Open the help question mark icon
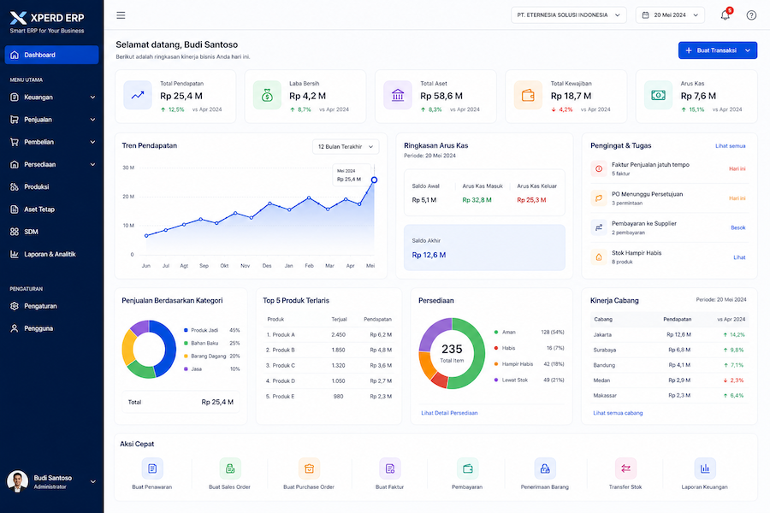Viewport: 770px width, 513px height. (751, 15)
